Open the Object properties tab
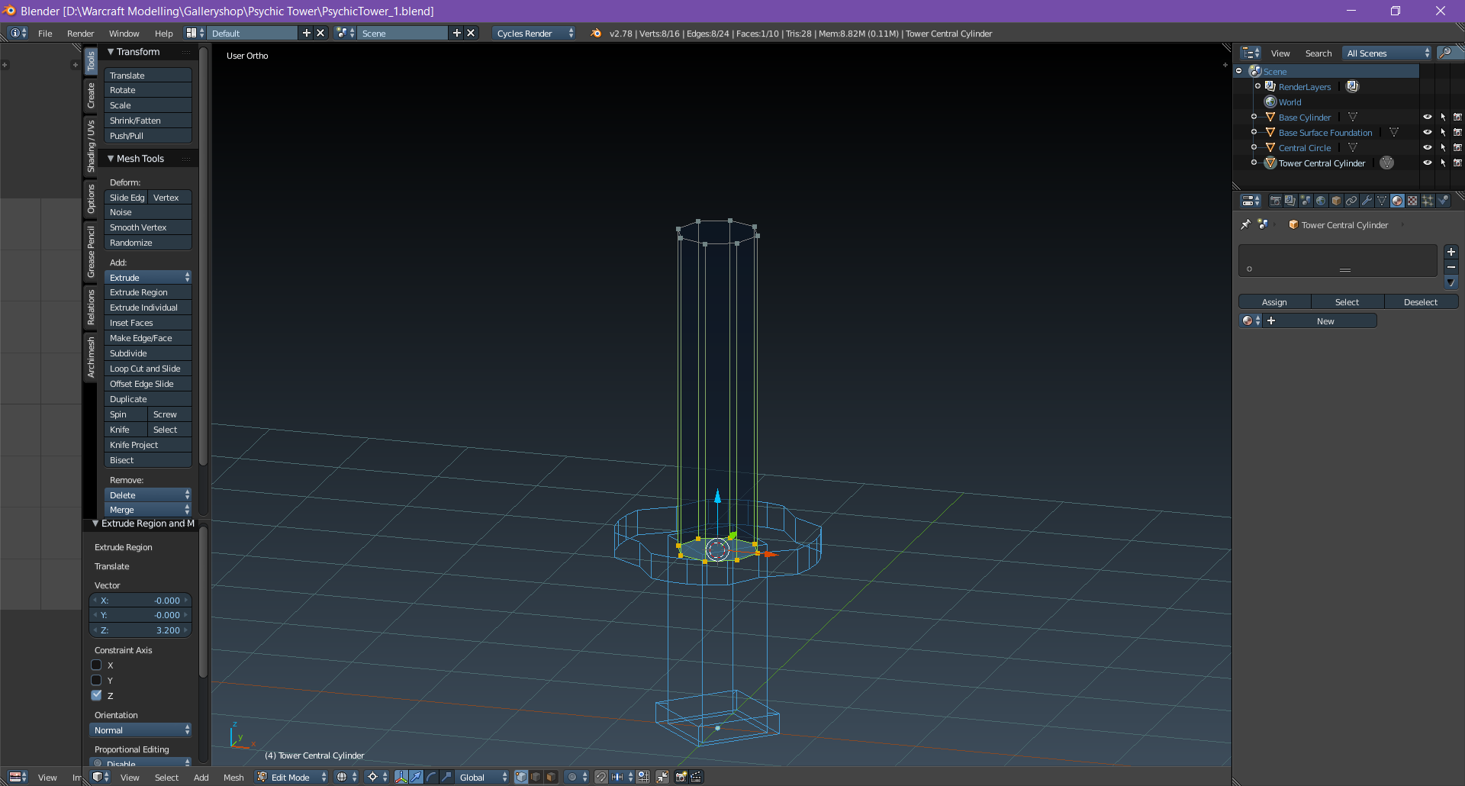The image size is (1465, 786). click(1336, 201)
